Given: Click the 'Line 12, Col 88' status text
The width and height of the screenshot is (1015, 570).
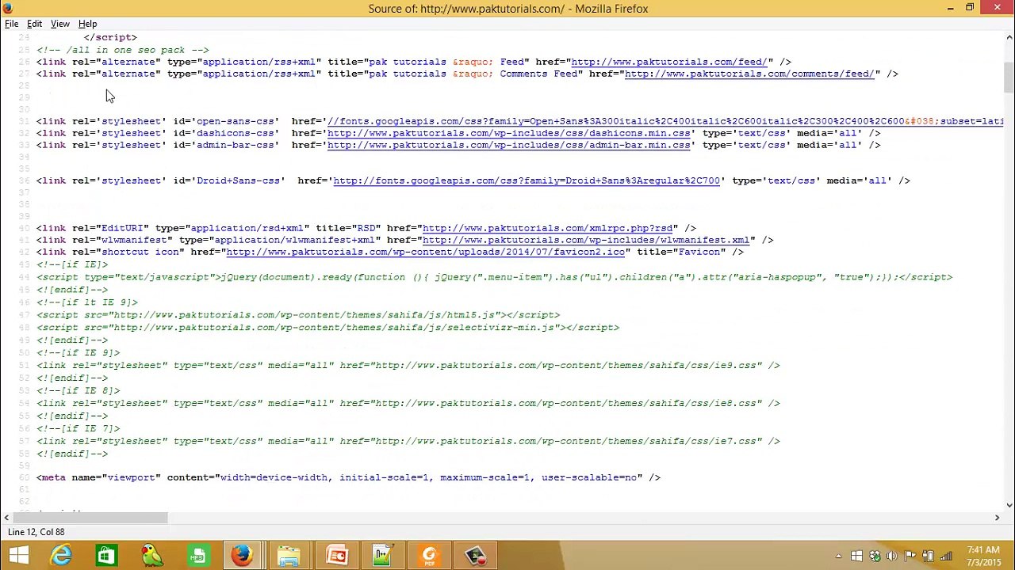Looking at the screenshot, I should point(36,532).
